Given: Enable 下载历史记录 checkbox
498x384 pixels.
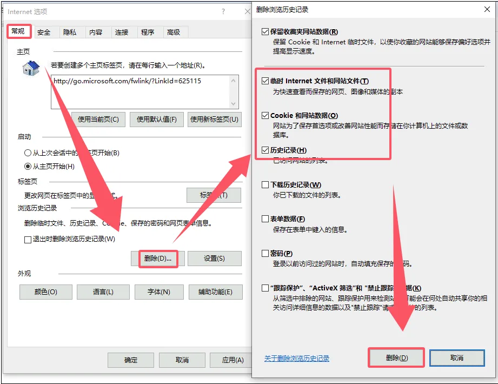Looking at the screenshot, I should pyautogui.click(x=265, y=185).
